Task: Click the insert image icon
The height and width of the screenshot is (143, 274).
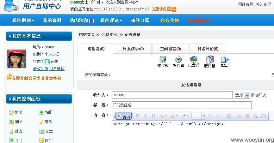Action: [x=239, y=116]
